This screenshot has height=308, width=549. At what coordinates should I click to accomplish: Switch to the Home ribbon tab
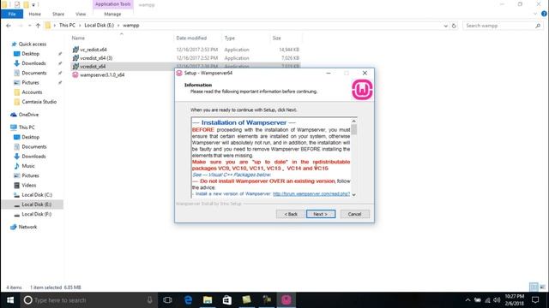[34, 14]
